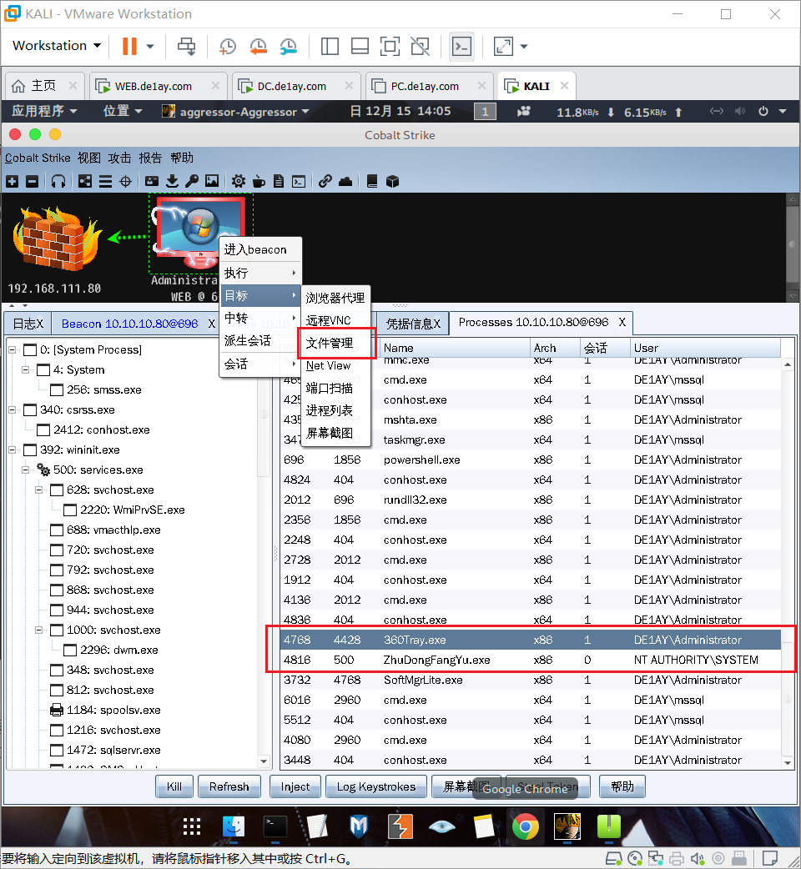Click the document MS Office macro icon
801x869 pixels.
pos(279,181)
